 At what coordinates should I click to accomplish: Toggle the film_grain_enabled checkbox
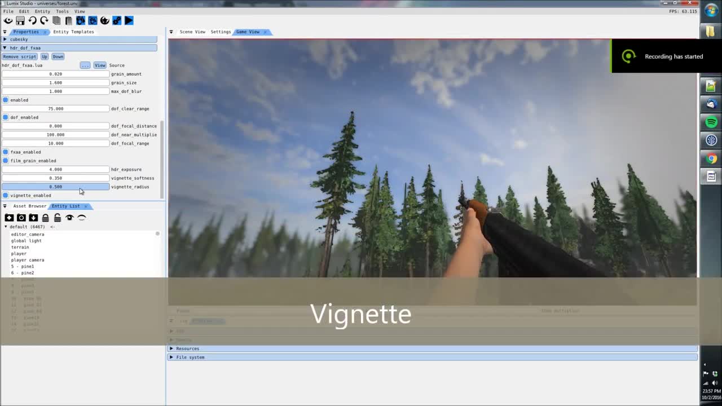click(x=6, y=161)
